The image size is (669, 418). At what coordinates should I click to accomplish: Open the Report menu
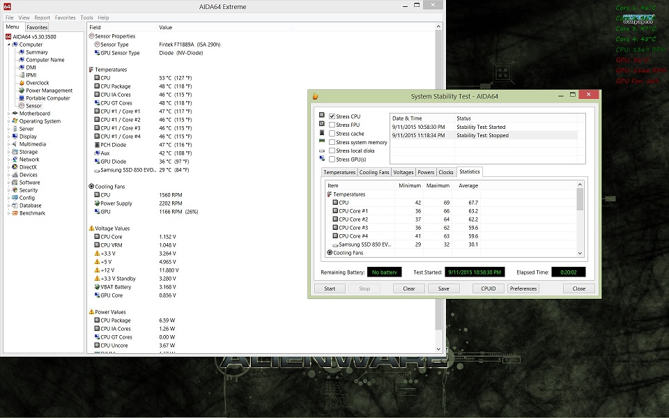coord(42,17)
